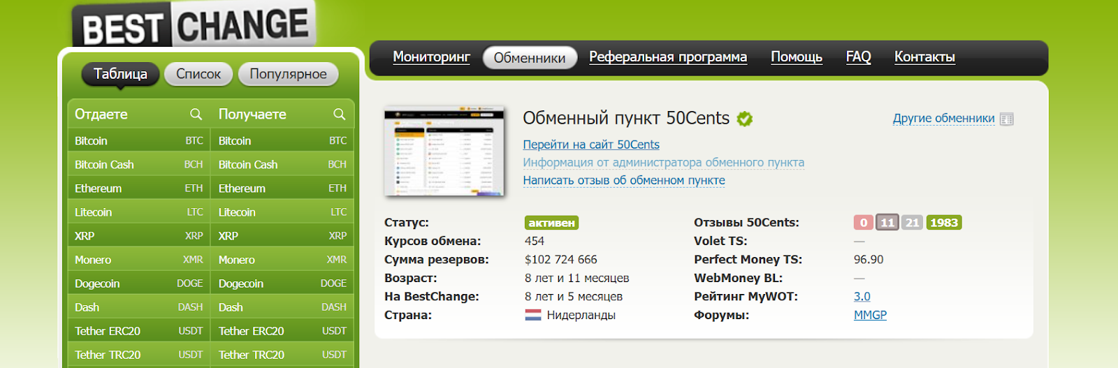The height and width of the screenshot is (368, 1118).
Task: Open the FAQ menu item
Action: coord(858,57)
